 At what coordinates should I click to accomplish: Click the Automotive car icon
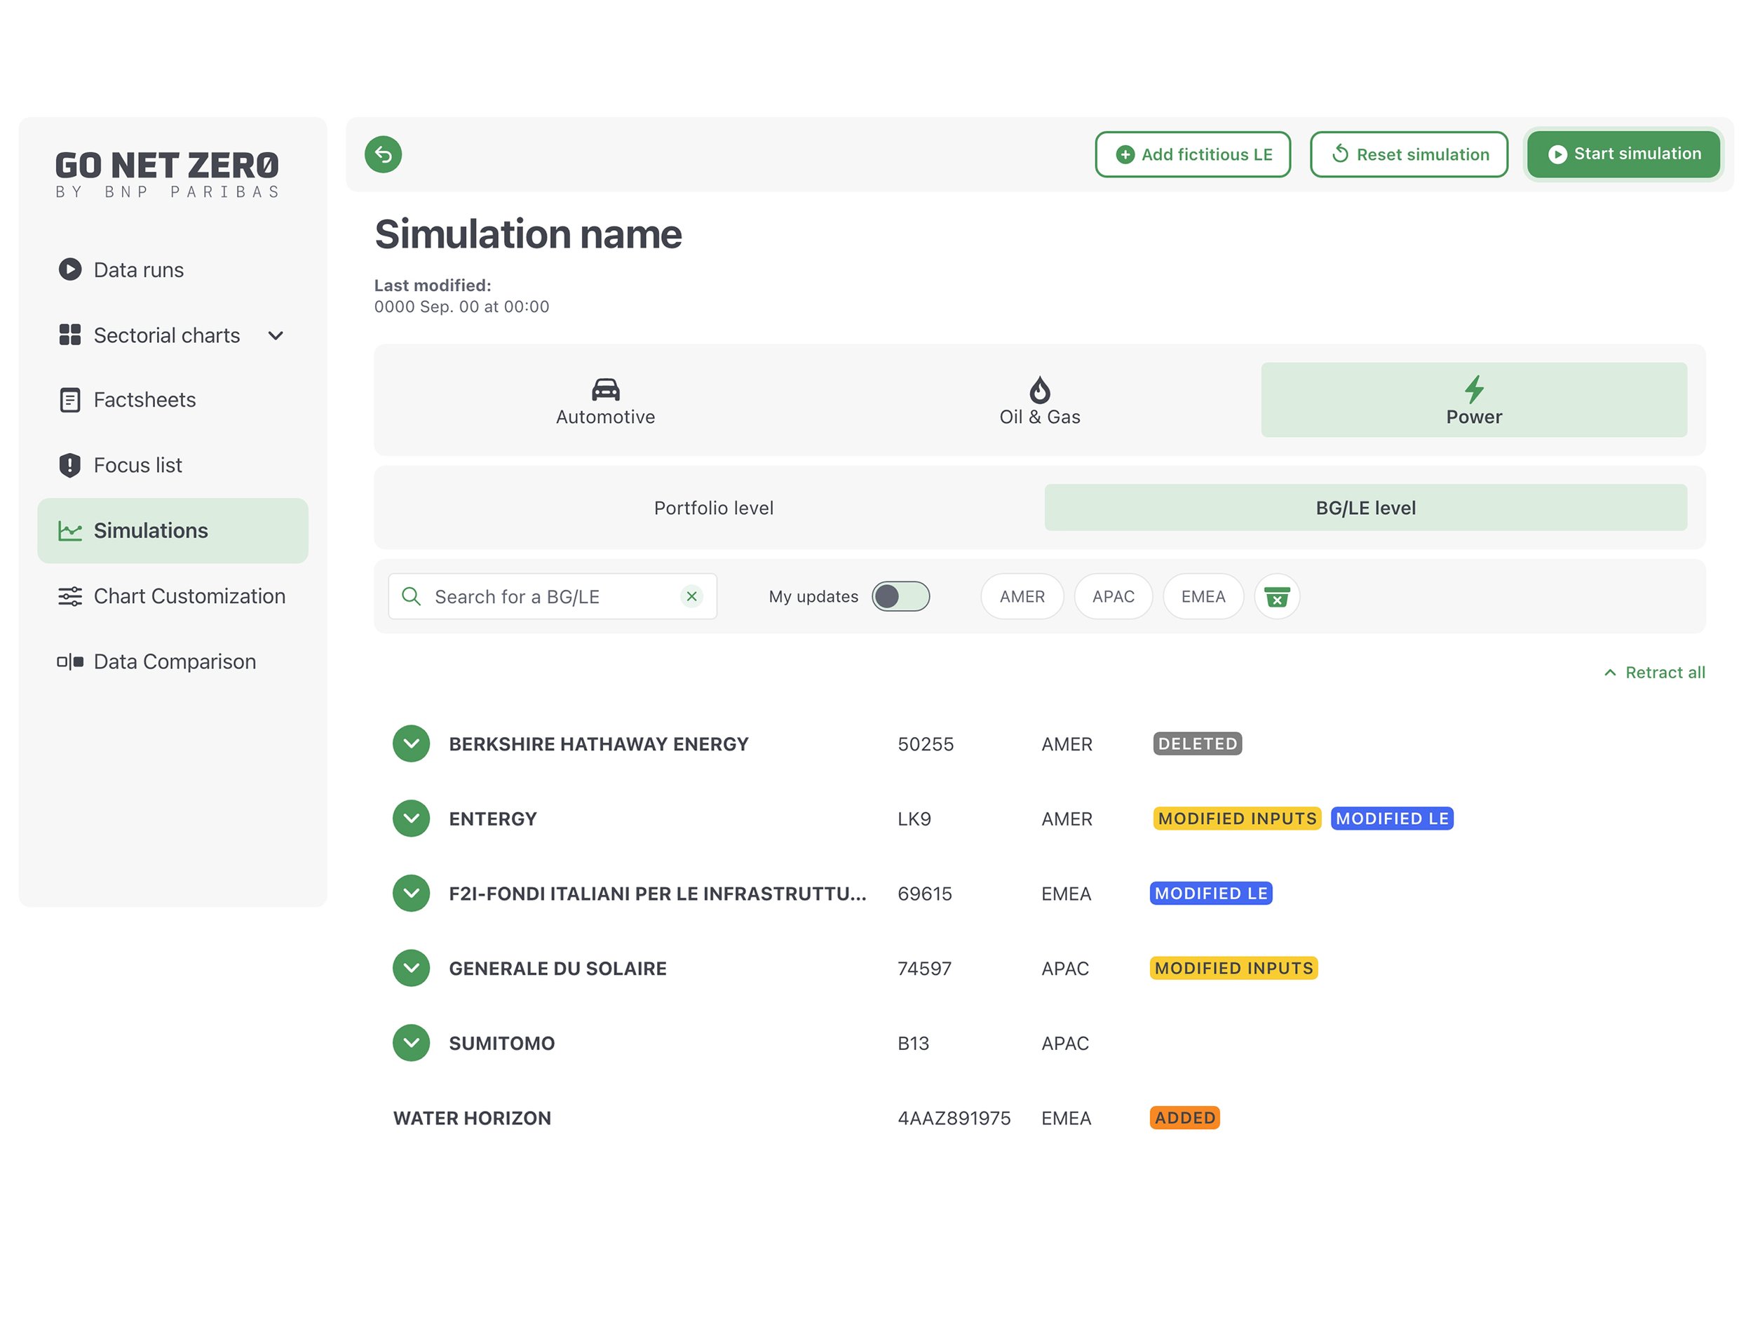tap(605, 389)
